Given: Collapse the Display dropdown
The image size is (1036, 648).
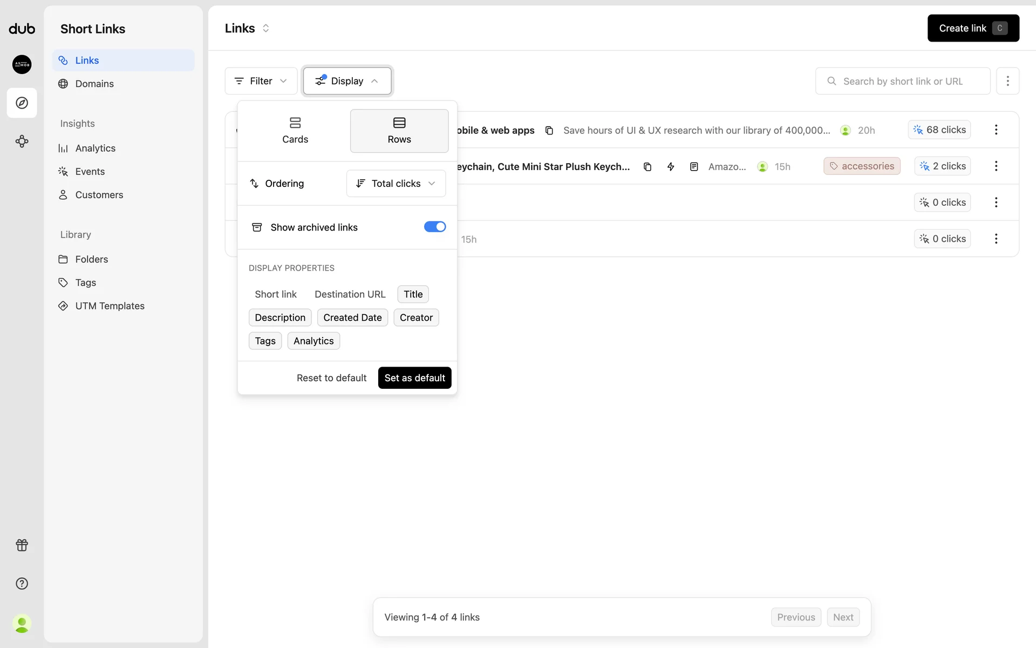Looking at the screenshot, I should tap(347, 81).
